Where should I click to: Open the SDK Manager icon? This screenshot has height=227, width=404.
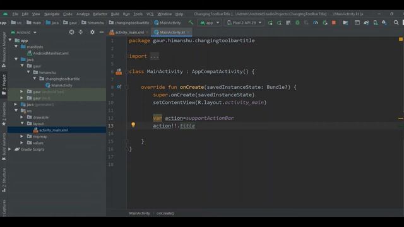pyautogui.click(x=384, y=23)
